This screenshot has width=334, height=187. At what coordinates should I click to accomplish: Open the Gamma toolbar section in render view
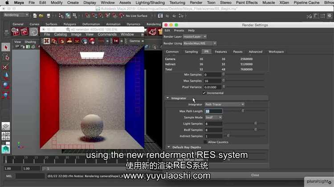click(x=134, y=41)
